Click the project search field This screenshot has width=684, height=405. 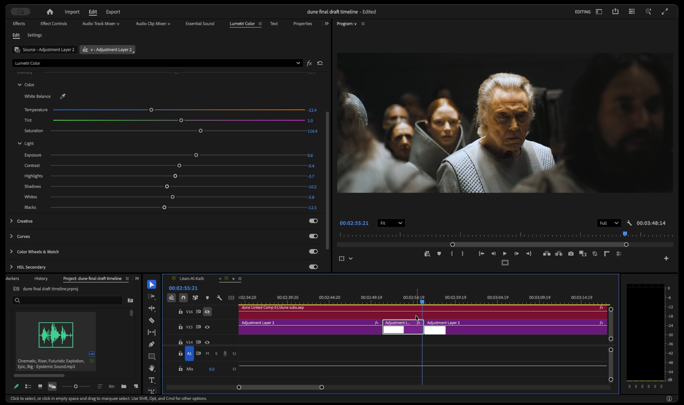(67, 300)
